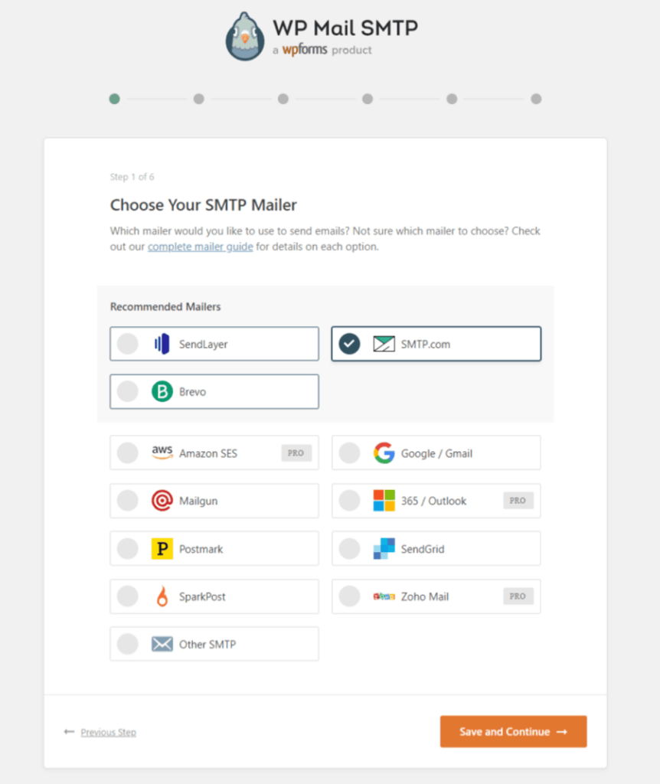This screenshot has width=660, height=784.
Task: Select the Google / Gmail radio button
Action: (x=349, y=452)
